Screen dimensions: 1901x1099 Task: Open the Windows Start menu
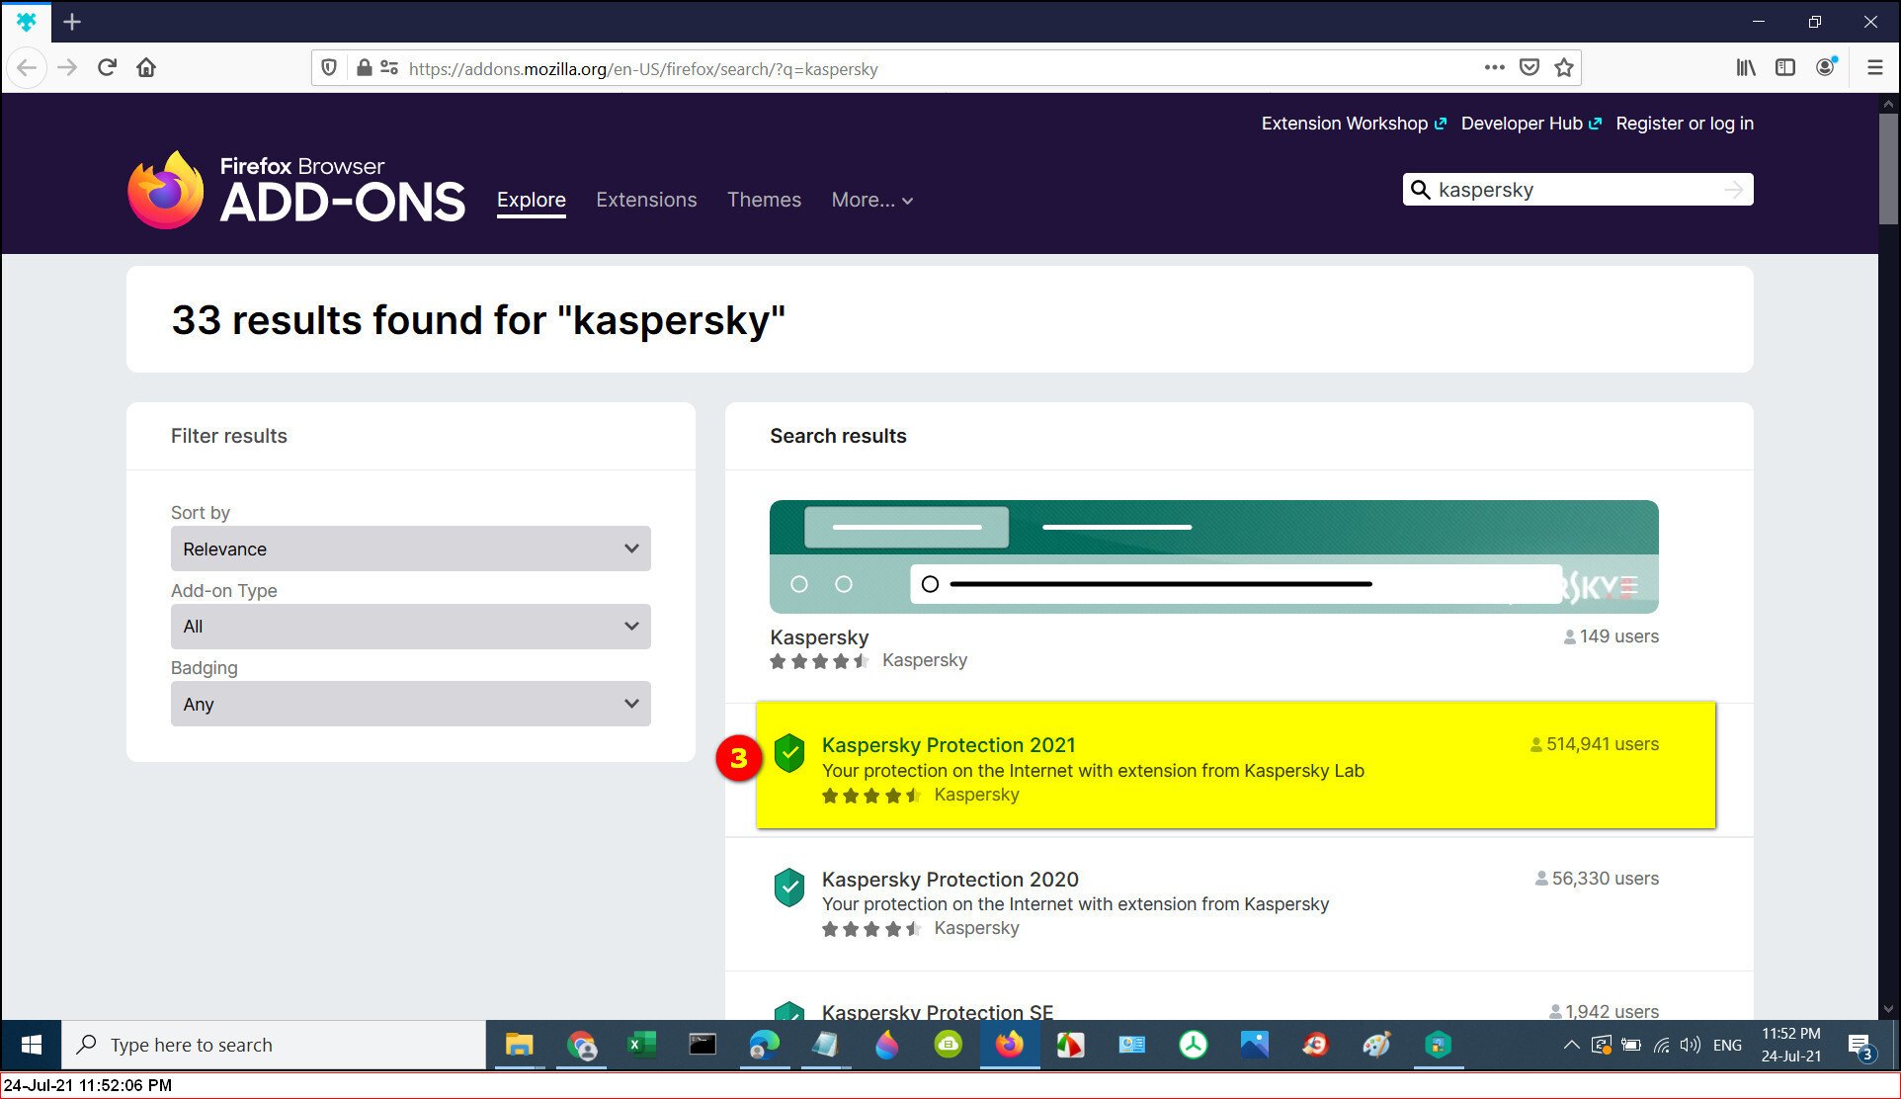point(31,1045)
